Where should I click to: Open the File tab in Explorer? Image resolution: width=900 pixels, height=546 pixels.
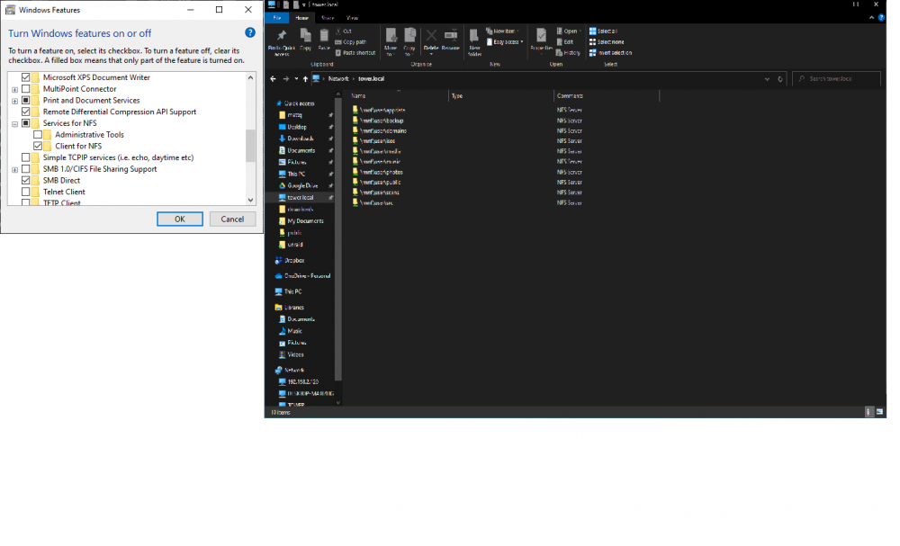[277, 18]
